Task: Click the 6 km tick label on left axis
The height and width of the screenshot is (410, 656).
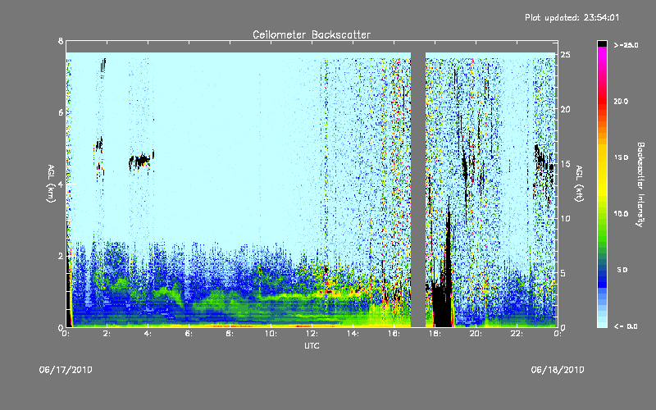Action: (x=61, y=112)
